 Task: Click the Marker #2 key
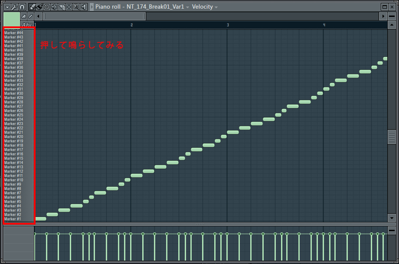point(19,215)
